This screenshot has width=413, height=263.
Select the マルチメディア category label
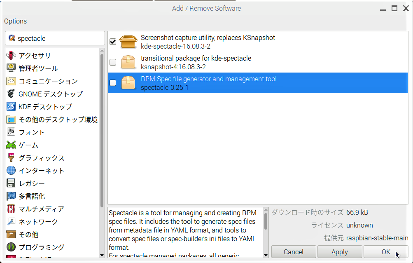click(42, 209)
